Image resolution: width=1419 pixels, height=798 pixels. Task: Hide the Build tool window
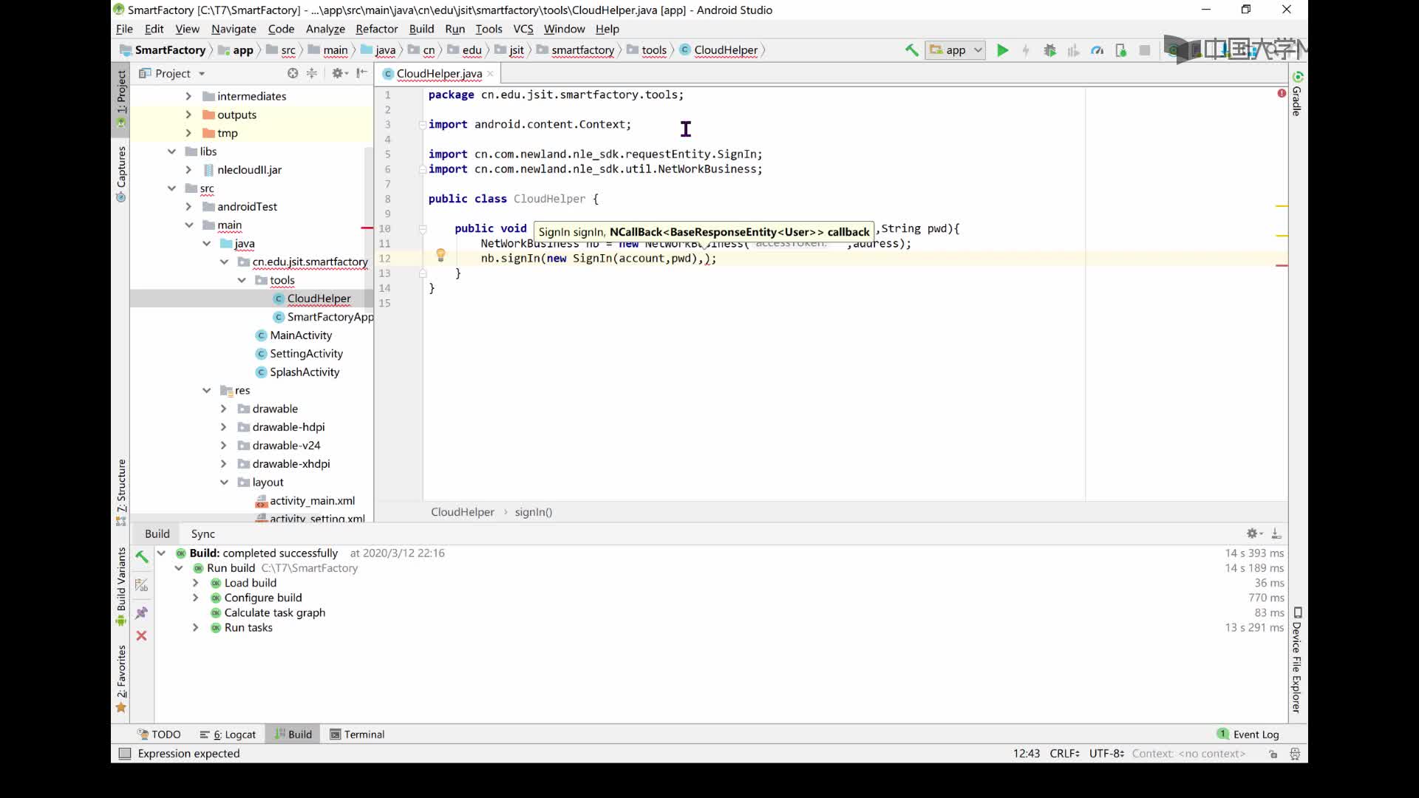click(1276, 533)
